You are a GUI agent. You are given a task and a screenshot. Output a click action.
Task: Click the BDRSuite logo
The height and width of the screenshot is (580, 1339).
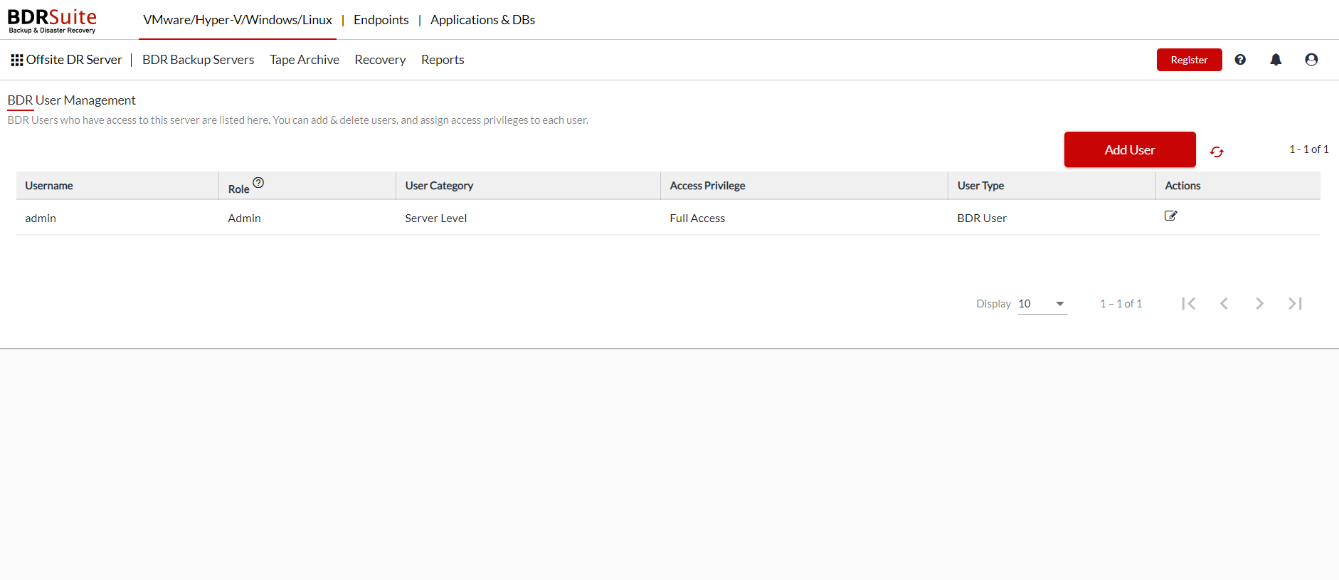(52, 20)
